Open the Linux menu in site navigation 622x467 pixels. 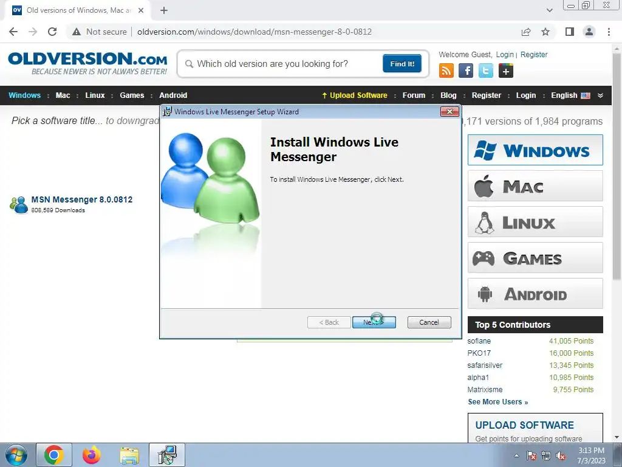(x=95, y=95)
